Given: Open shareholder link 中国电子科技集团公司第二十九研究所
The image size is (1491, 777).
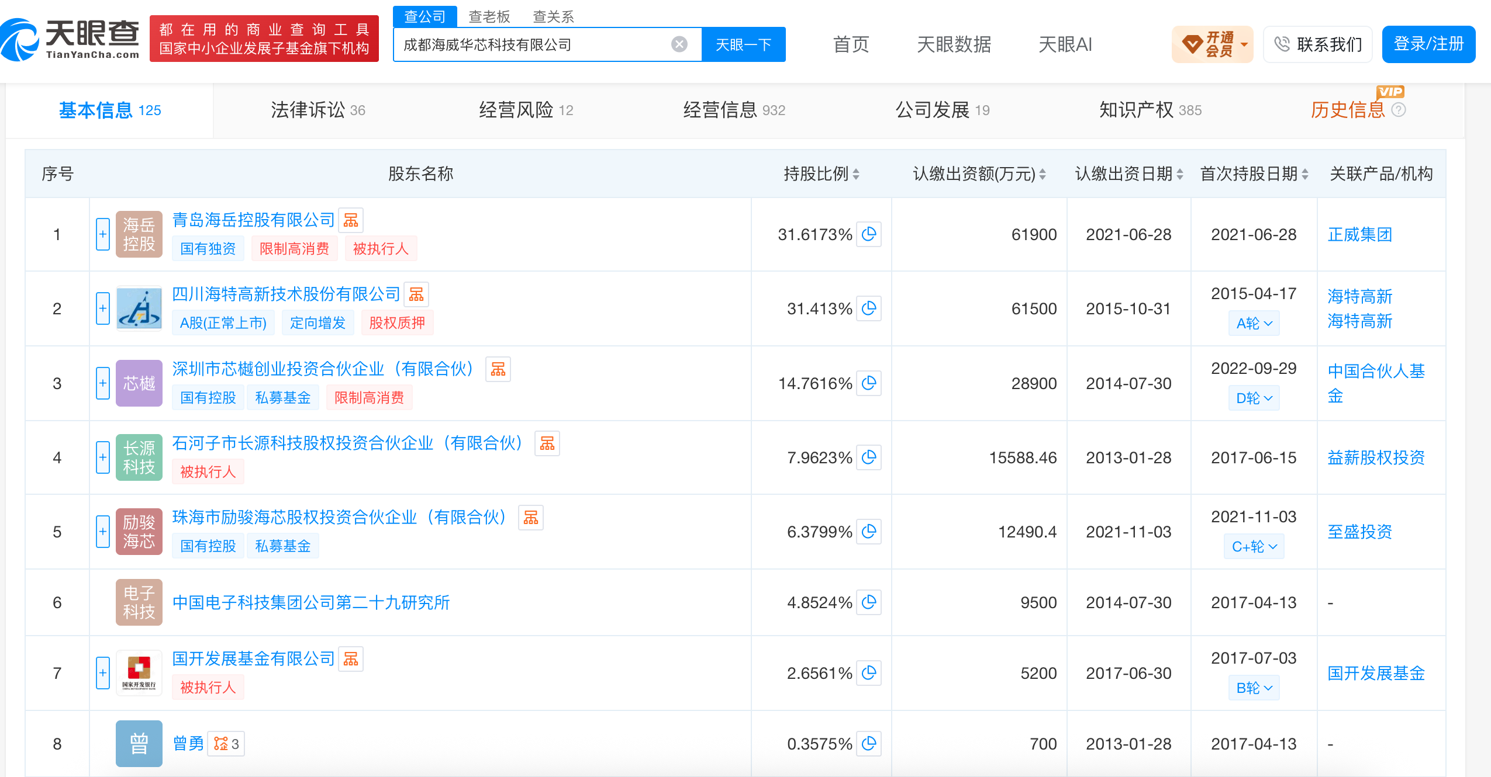Looking at the screenshot, I should pos(311,602).
